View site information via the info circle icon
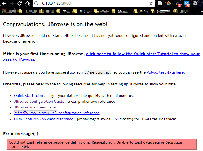 tap(36, 3)
